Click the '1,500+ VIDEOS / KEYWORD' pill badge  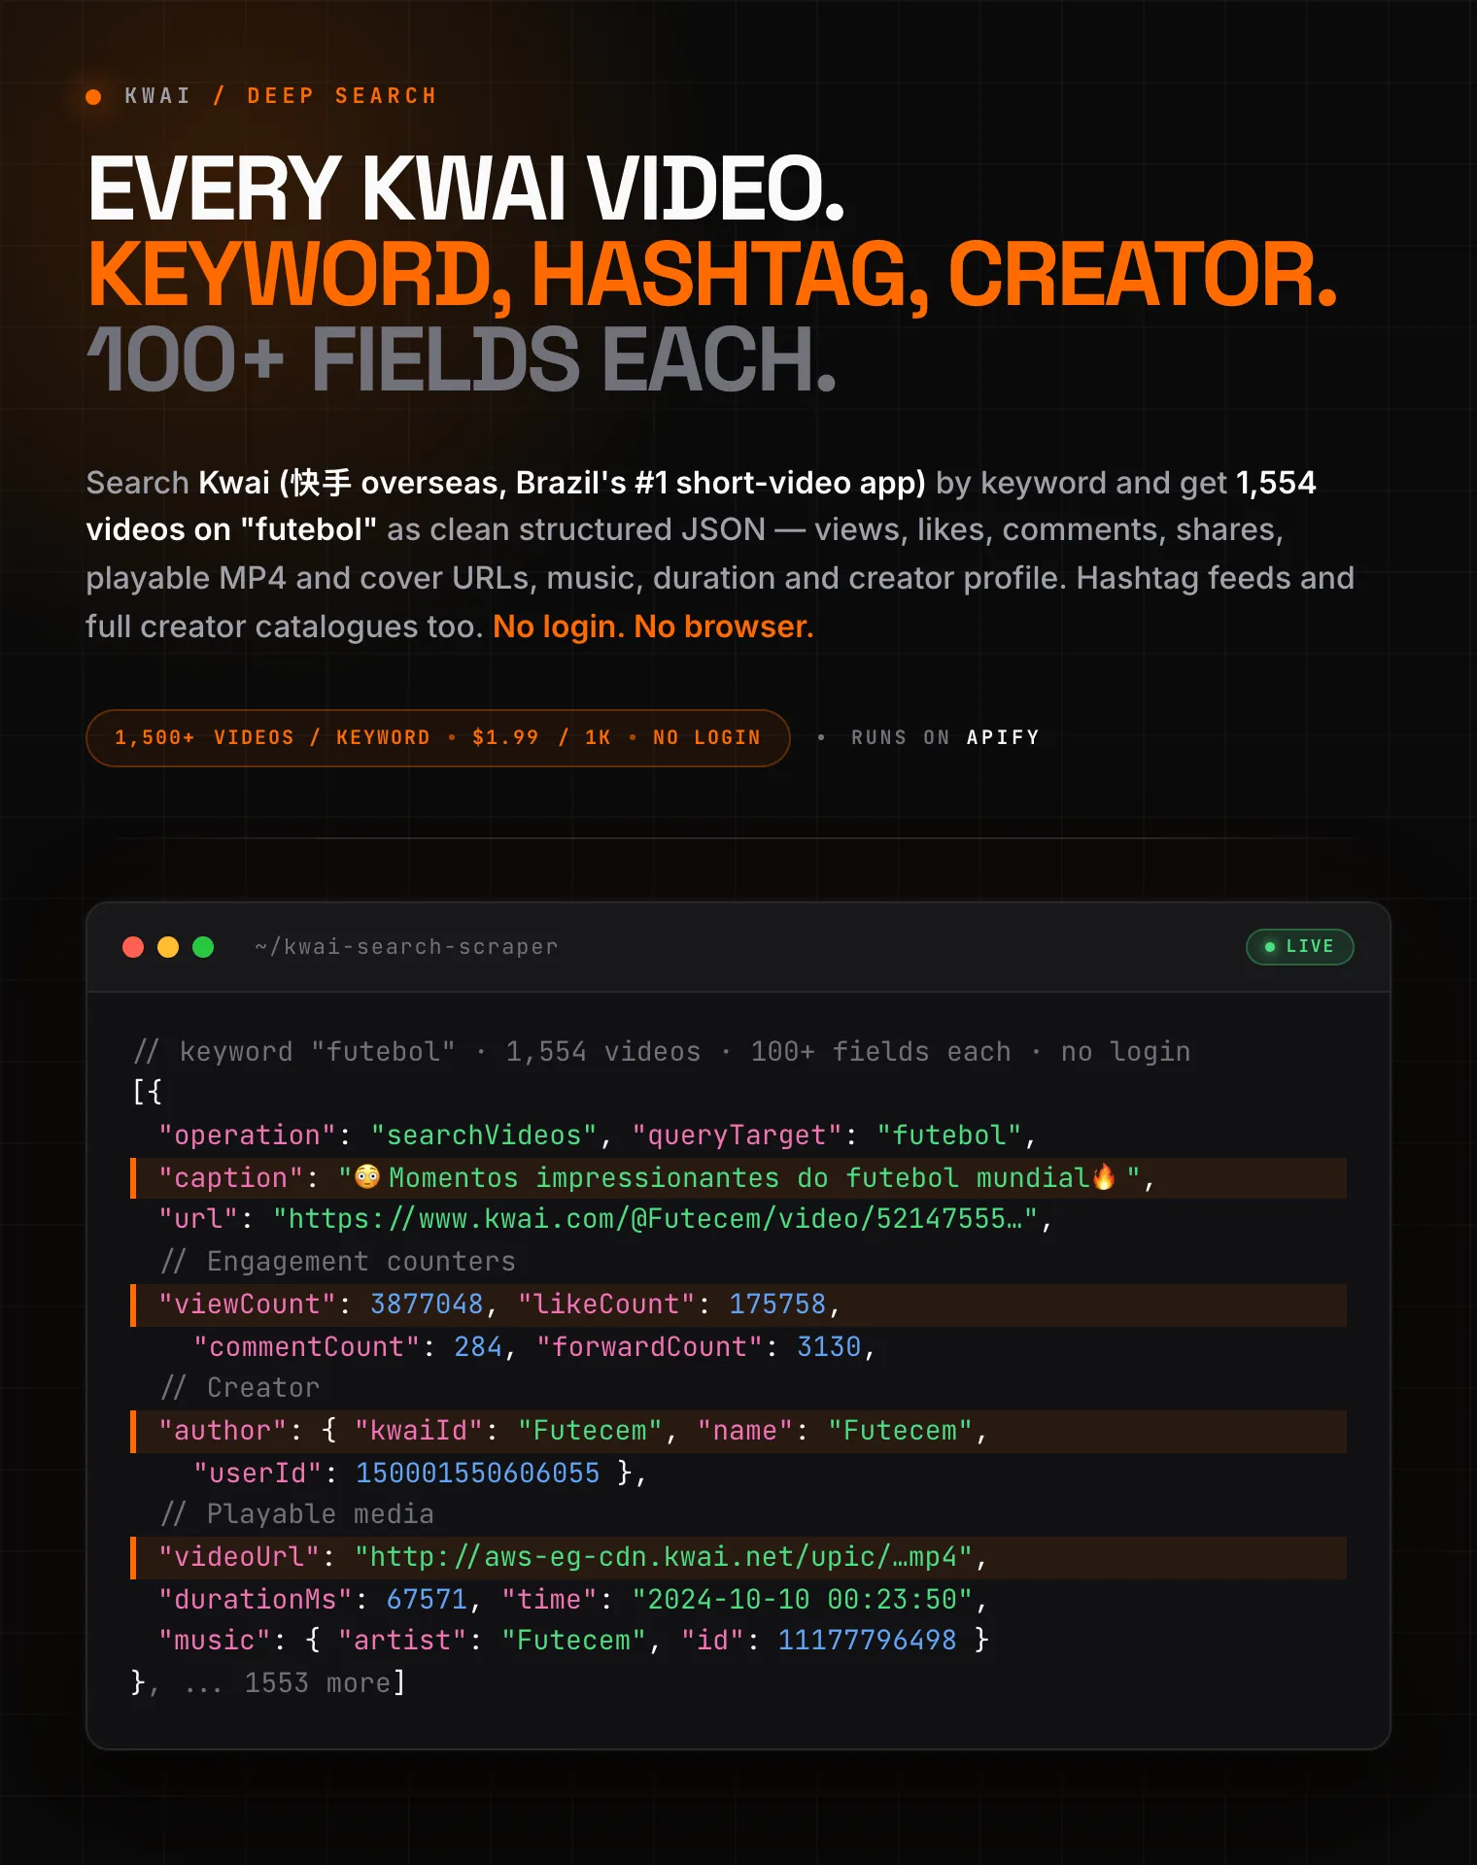point(438,738)
